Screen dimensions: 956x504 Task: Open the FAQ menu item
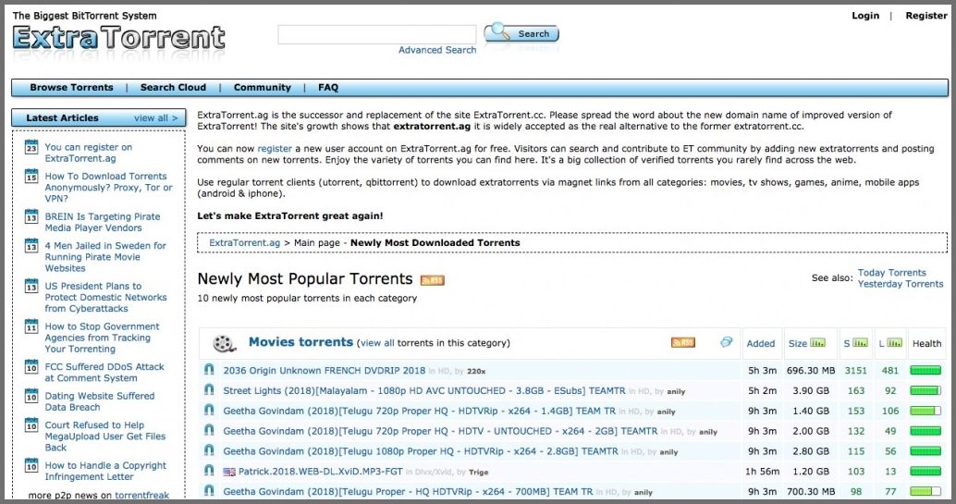pos(328,87)
